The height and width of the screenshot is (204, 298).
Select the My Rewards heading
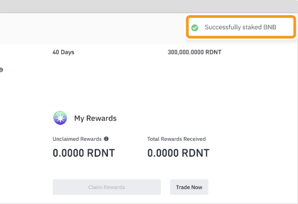click(95, 118)
